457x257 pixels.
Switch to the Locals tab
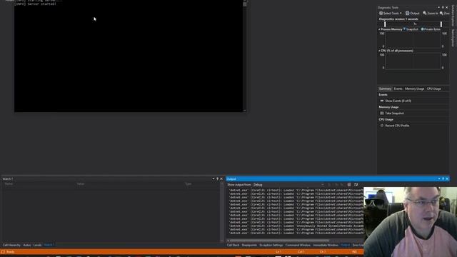tap(37, 245)
